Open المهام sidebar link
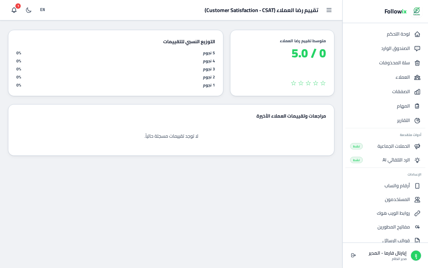The width and height of the screenshot is (428, 268). click(385, 106)
